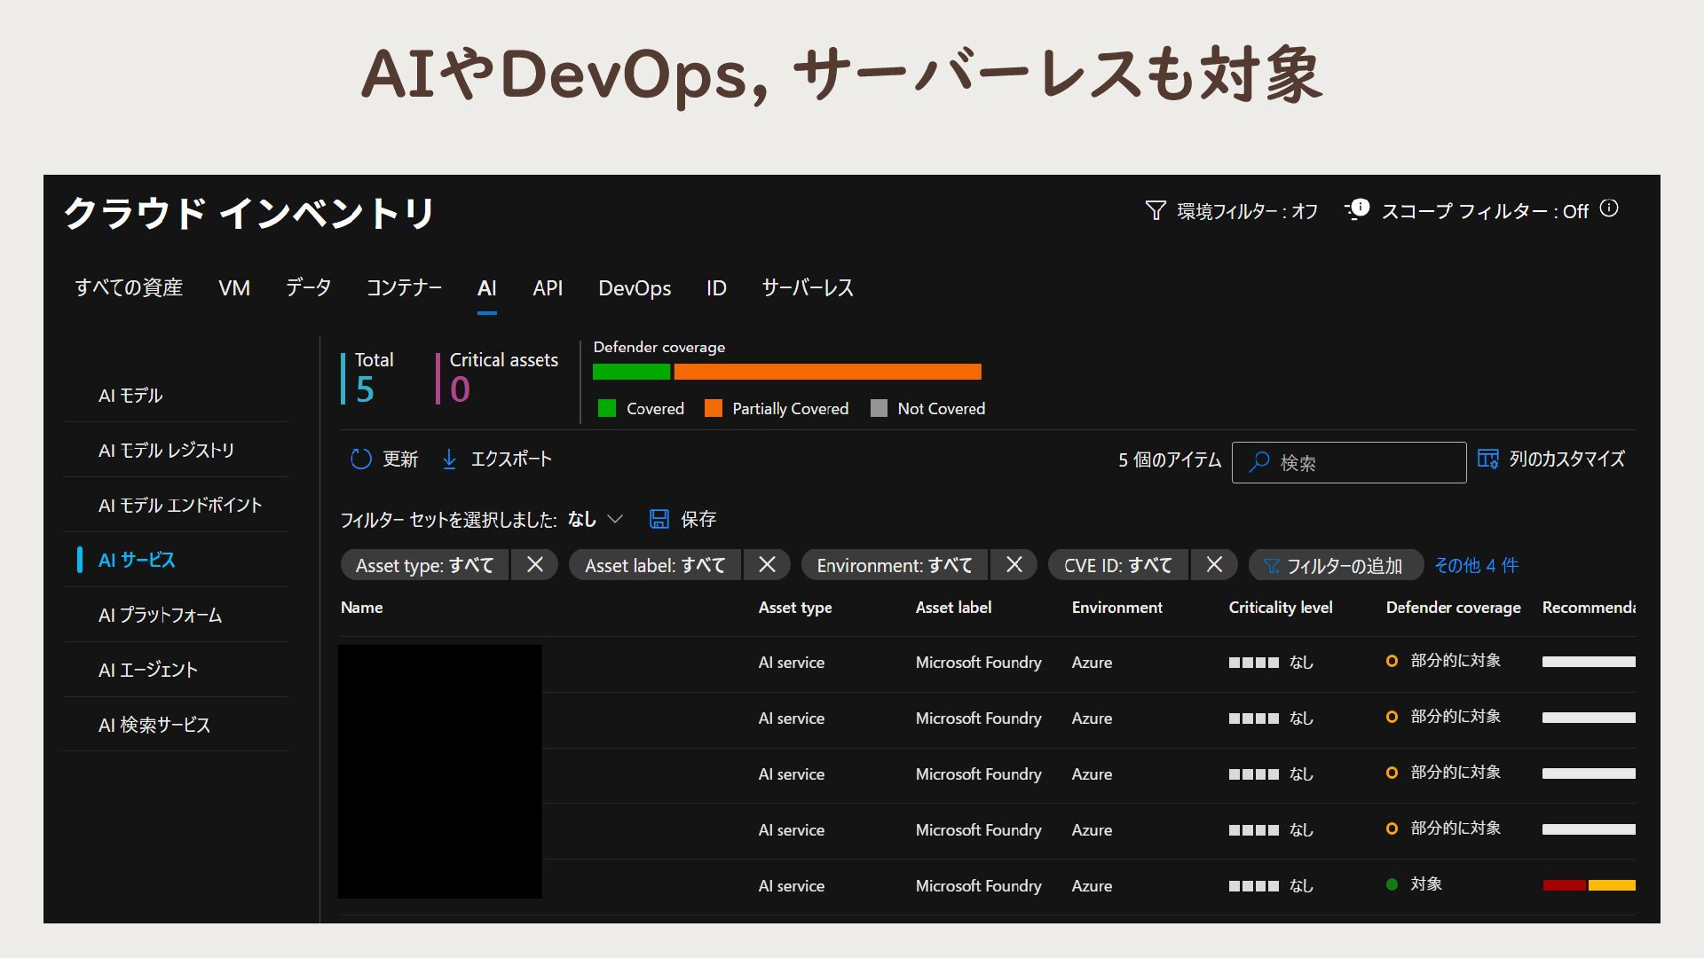Select AI エージェント in the sidebar
This screenshot has height=958, width=1704.
[148, 670]
